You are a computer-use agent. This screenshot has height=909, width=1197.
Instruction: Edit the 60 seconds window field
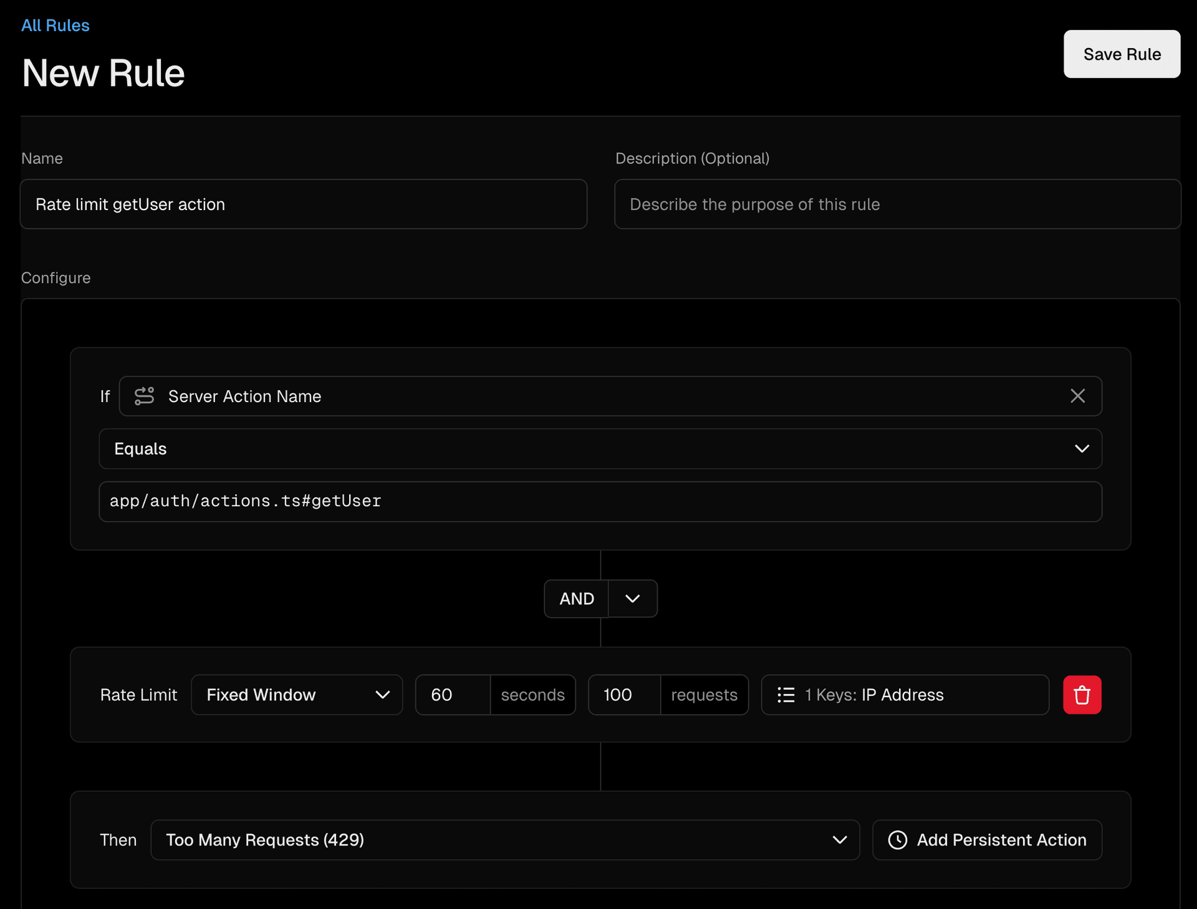pyautogui.click(x=453, y=695)
